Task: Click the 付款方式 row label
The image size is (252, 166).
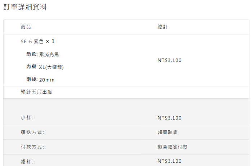Action: point(32,147)
